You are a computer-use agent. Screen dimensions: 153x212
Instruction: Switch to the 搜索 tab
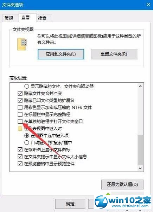[x=42, y=18]
